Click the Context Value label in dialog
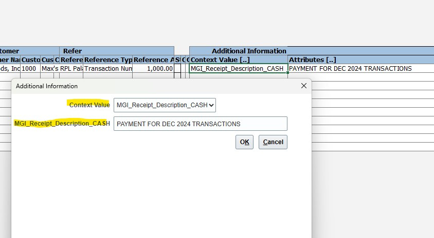The width and height of the screenshot is (434, 238). [x=89, y=105]
